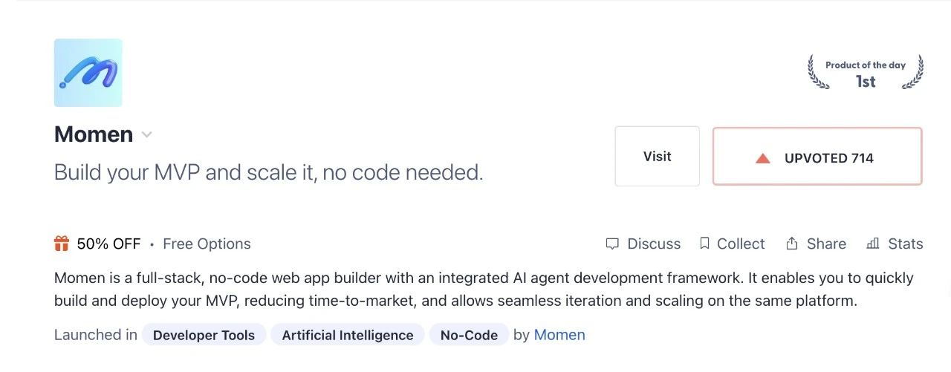Expand the chevron next to Momen title
The width and height of the screenshot is (951, 372).
[147, 135]
